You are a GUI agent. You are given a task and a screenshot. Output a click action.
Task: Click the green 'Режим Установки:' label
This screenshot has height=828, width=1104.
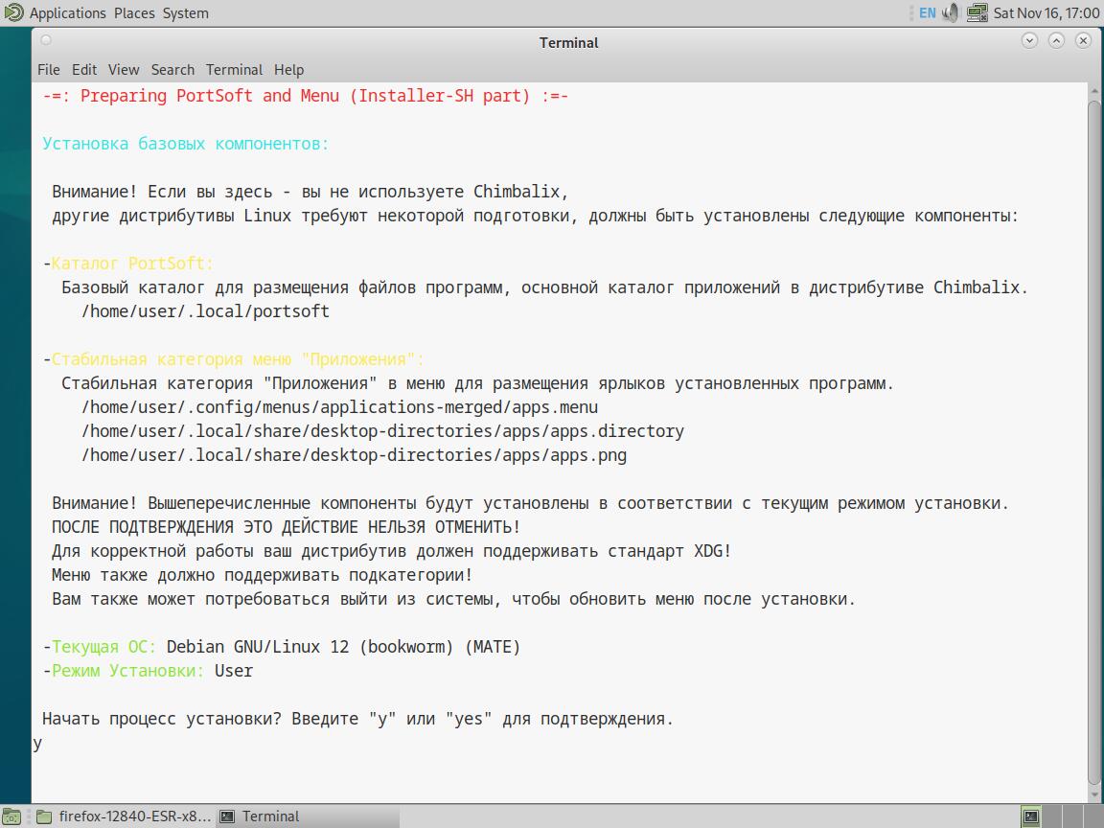[x=127, y=670]
